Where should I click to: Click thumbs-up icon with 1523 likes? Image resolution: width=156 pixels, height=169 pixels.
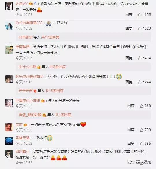tap(140, 28)
